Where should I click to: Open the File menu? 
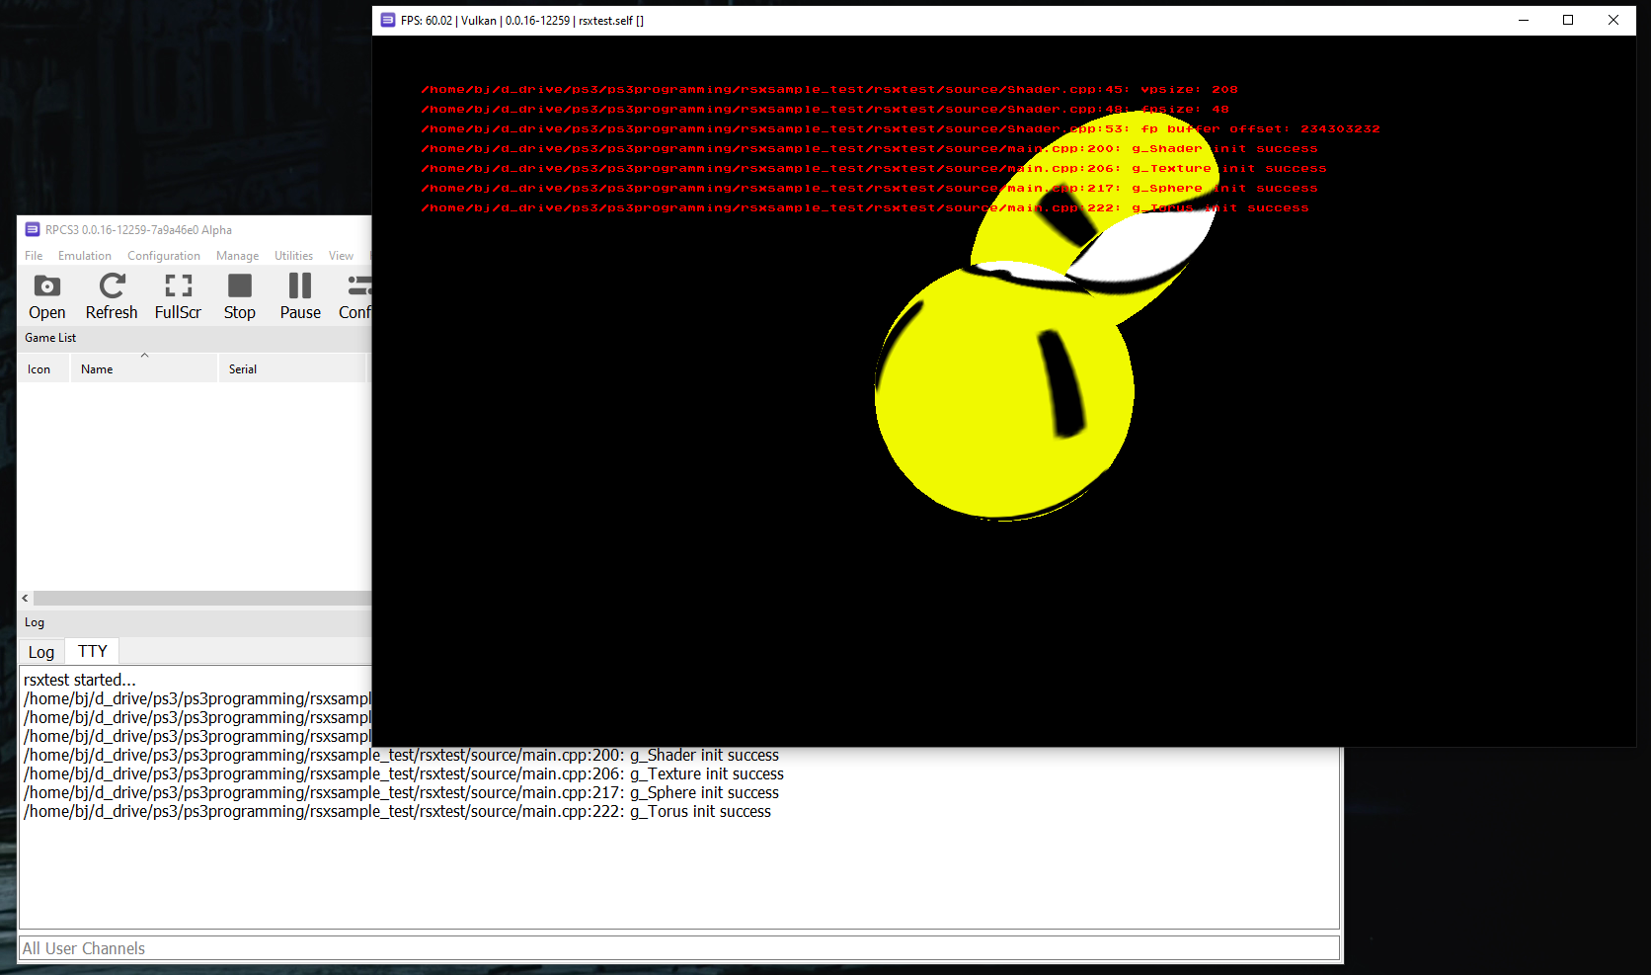pyautogui.click(x=34, y=256)
